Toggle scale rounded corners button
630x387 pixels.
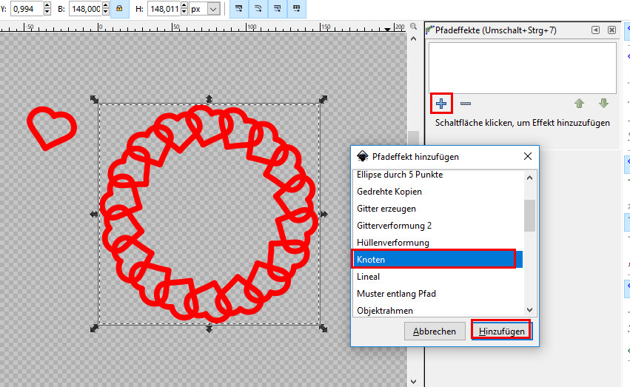click(258, 8)
